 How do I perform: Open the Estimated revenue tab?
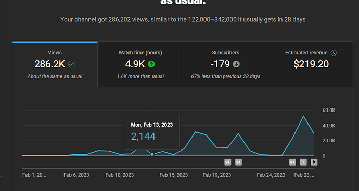[311, 64]
